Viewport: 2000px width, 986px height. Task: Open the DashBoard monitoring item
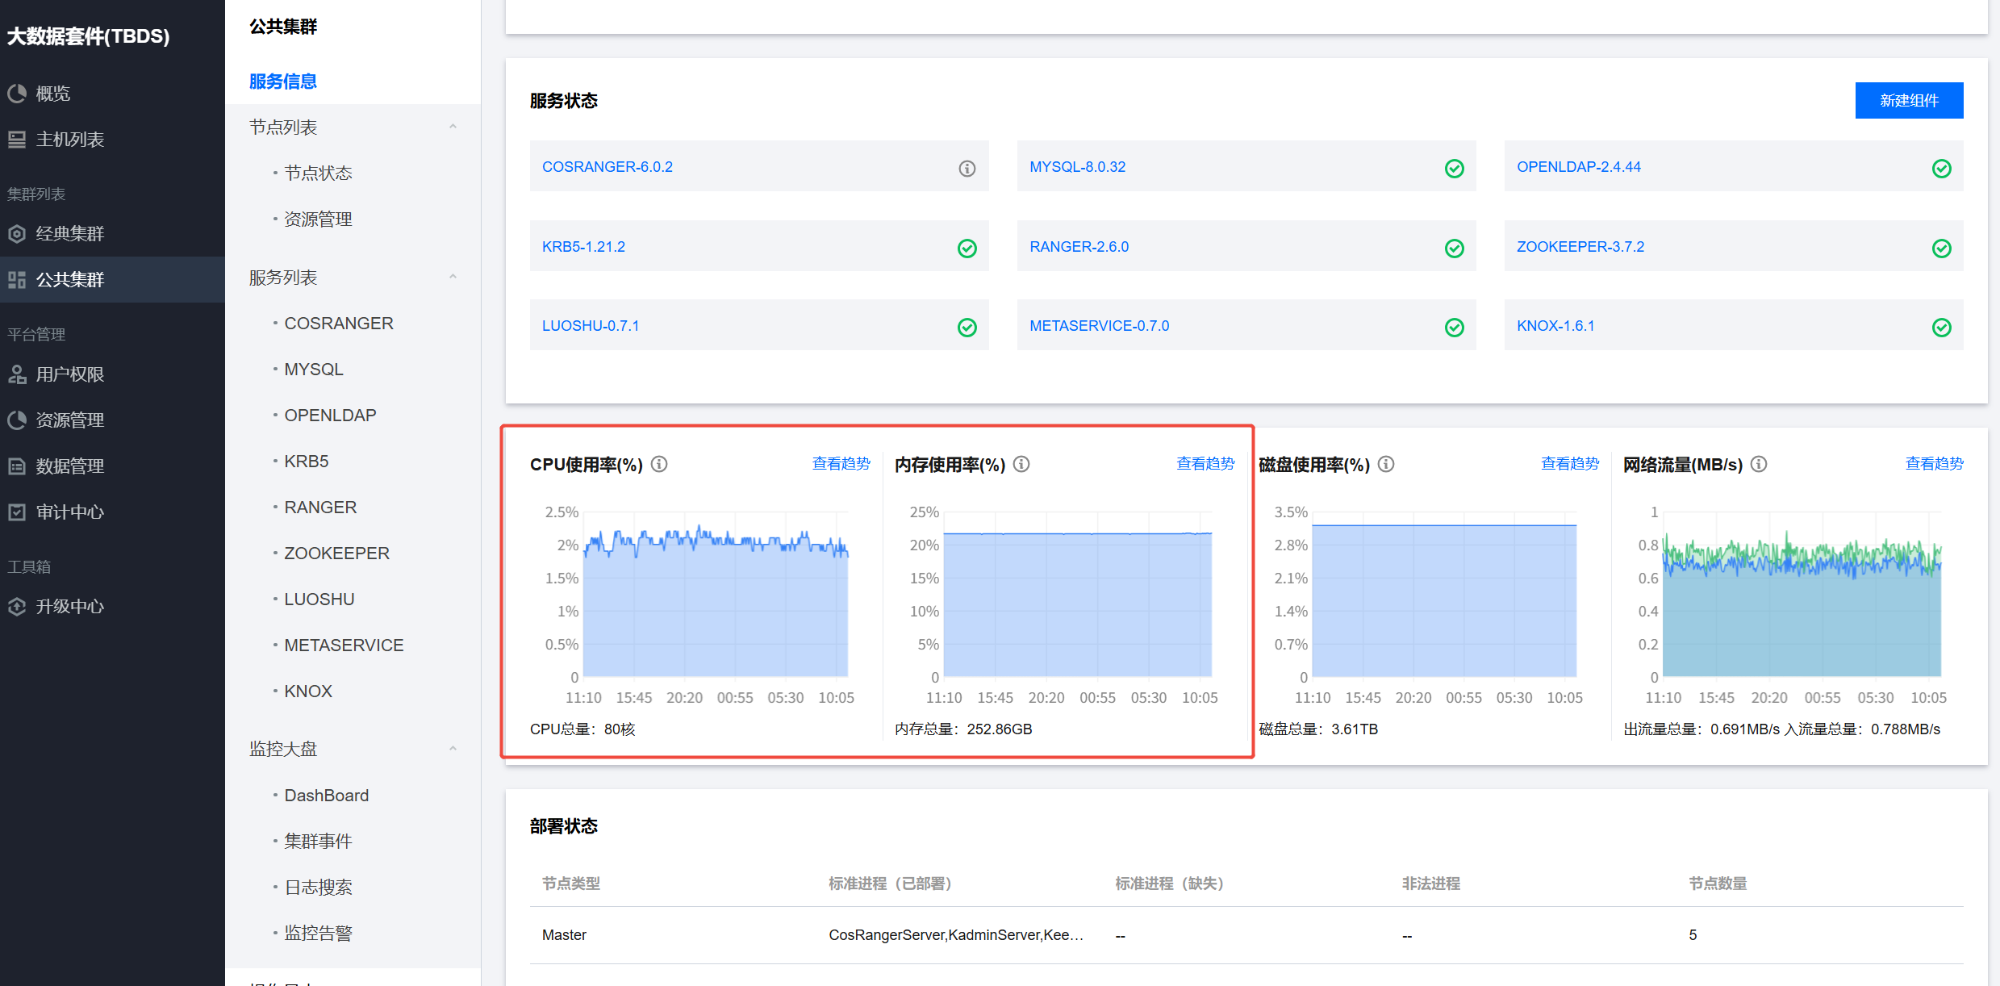tap(326, 796)
